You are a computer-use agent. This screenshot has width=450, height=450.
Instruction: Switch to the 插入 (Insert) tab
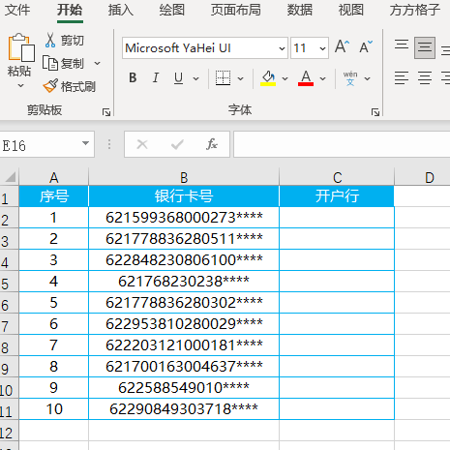121,10
